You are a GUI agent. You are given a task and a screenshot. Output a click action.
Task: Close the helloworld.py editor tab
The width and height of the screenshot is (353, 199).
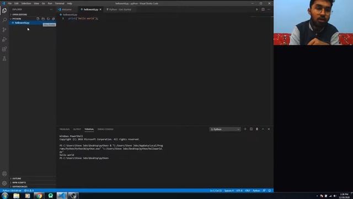[100, 9]
